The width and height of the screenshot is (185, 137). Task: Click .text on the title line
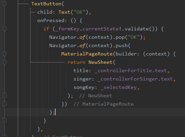(x=160, y=71)
